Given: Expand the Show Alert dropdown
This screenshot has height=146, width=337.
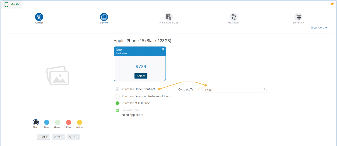Looking at the screenshot, I should [x=318, y=28].
